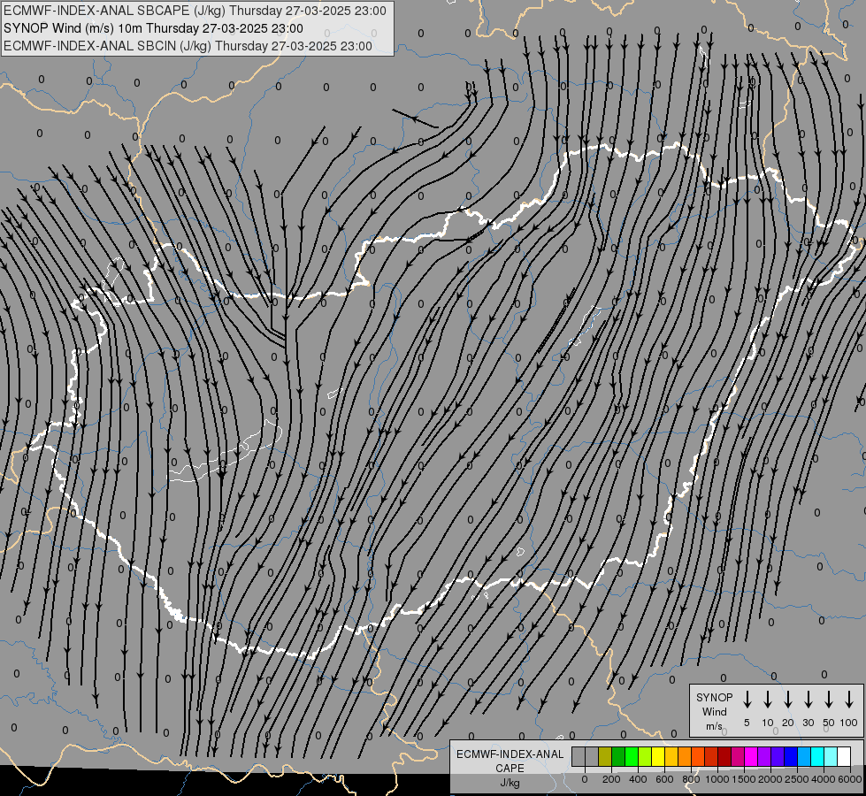Click the 5 m/s wind arrow in legend
866x796 pixels.
point(747,699)
